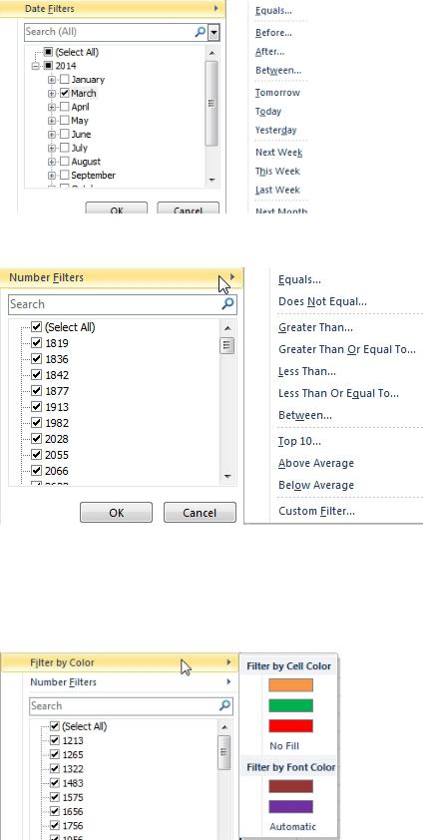Expand the March tree node
Screen dimensions: 423x840
(52, 93)
